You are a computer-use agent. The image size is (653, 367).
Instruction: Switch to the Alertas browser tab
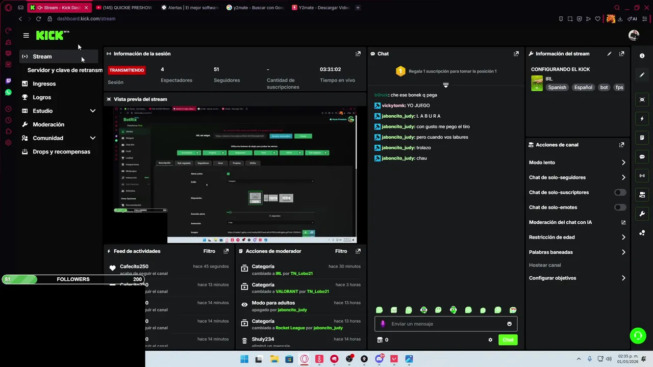[x=190, y=8]
